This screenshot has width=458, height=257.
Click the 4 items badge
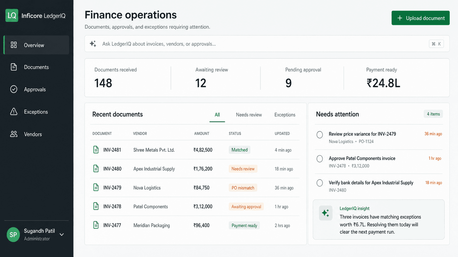tap(433, 114)
